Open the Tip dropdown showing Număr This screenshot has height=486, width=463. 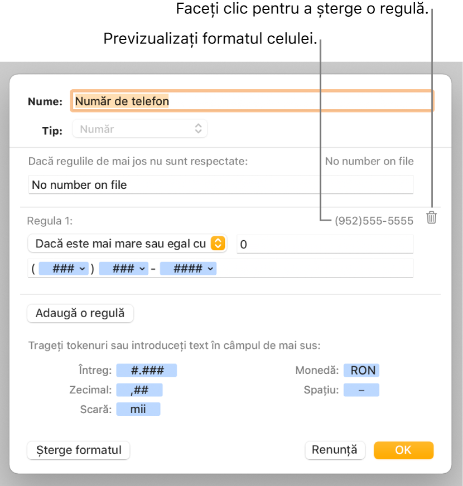point(139,128)
